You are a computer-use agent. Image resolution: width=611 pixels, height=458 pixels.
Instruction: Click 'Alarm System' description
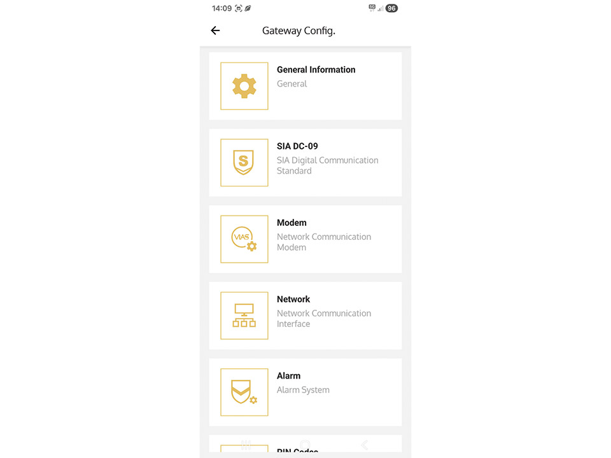(x=303, y=390)
